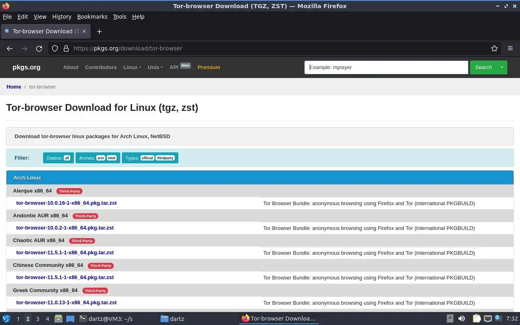Click the volume speaker tray icon
This screenshot has width=520, height=325.
pos(461,318)
